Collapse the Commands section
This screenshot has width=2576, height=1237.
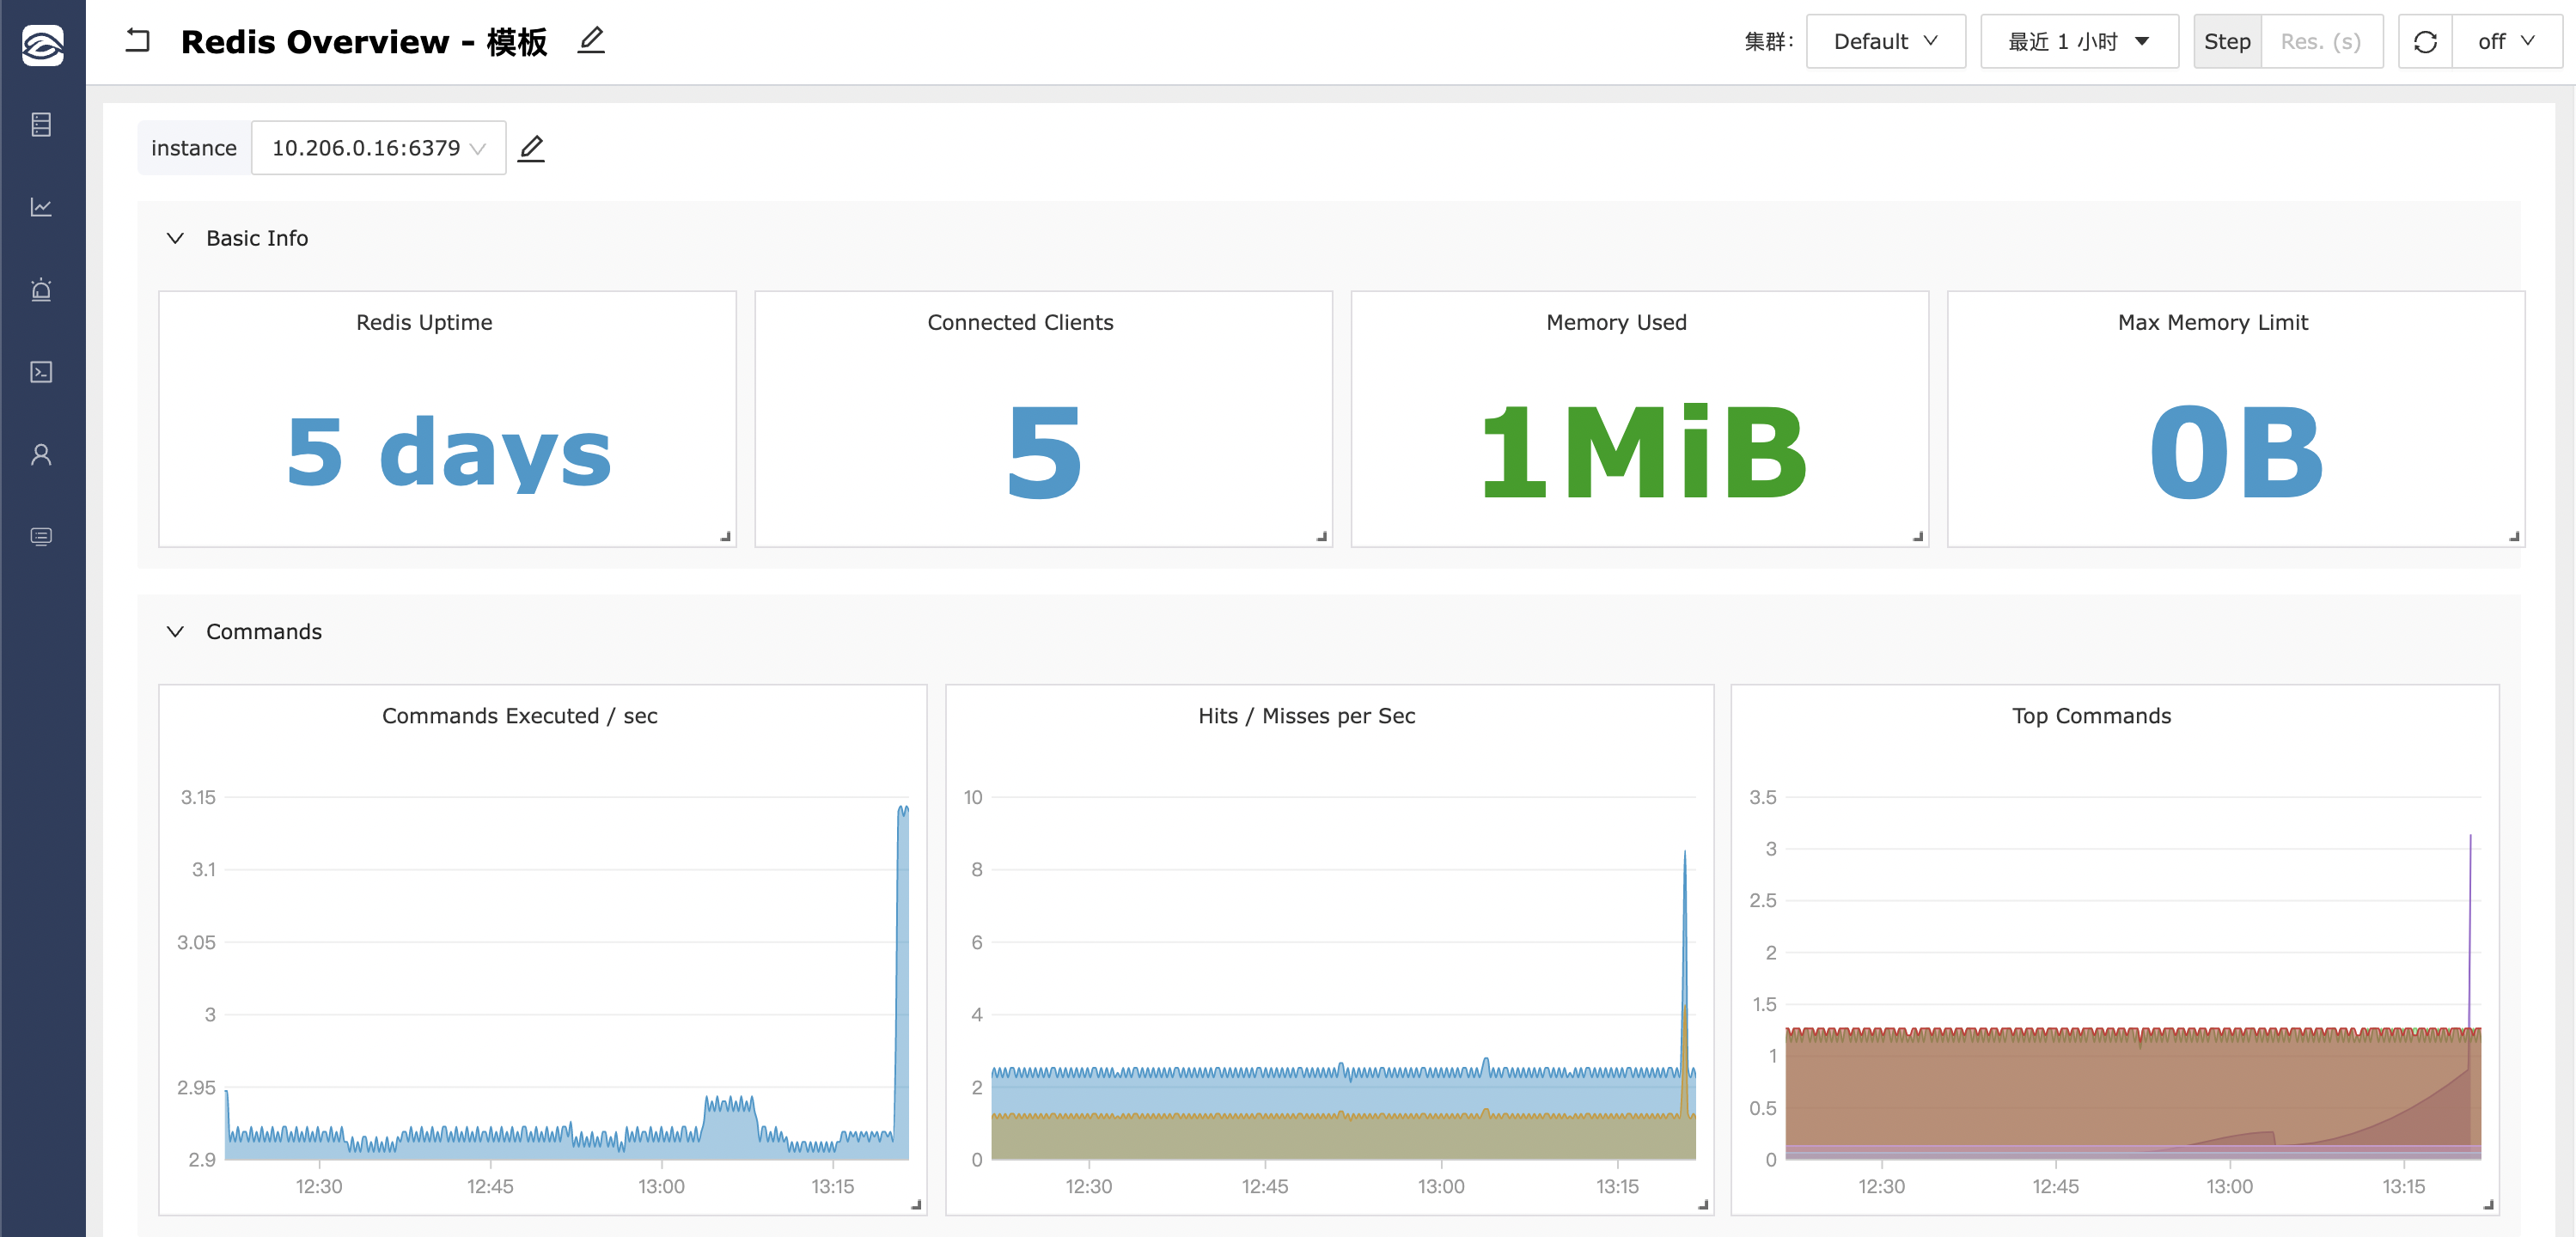pos(175,632)
